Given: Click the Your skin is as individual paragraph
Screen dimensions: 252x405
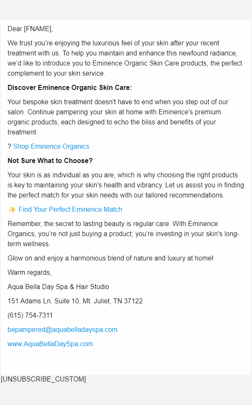Looking at the screenshot, I should 126,185.
